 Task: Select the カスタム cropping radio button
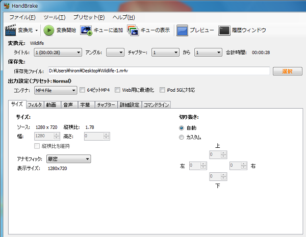(182, 137)
